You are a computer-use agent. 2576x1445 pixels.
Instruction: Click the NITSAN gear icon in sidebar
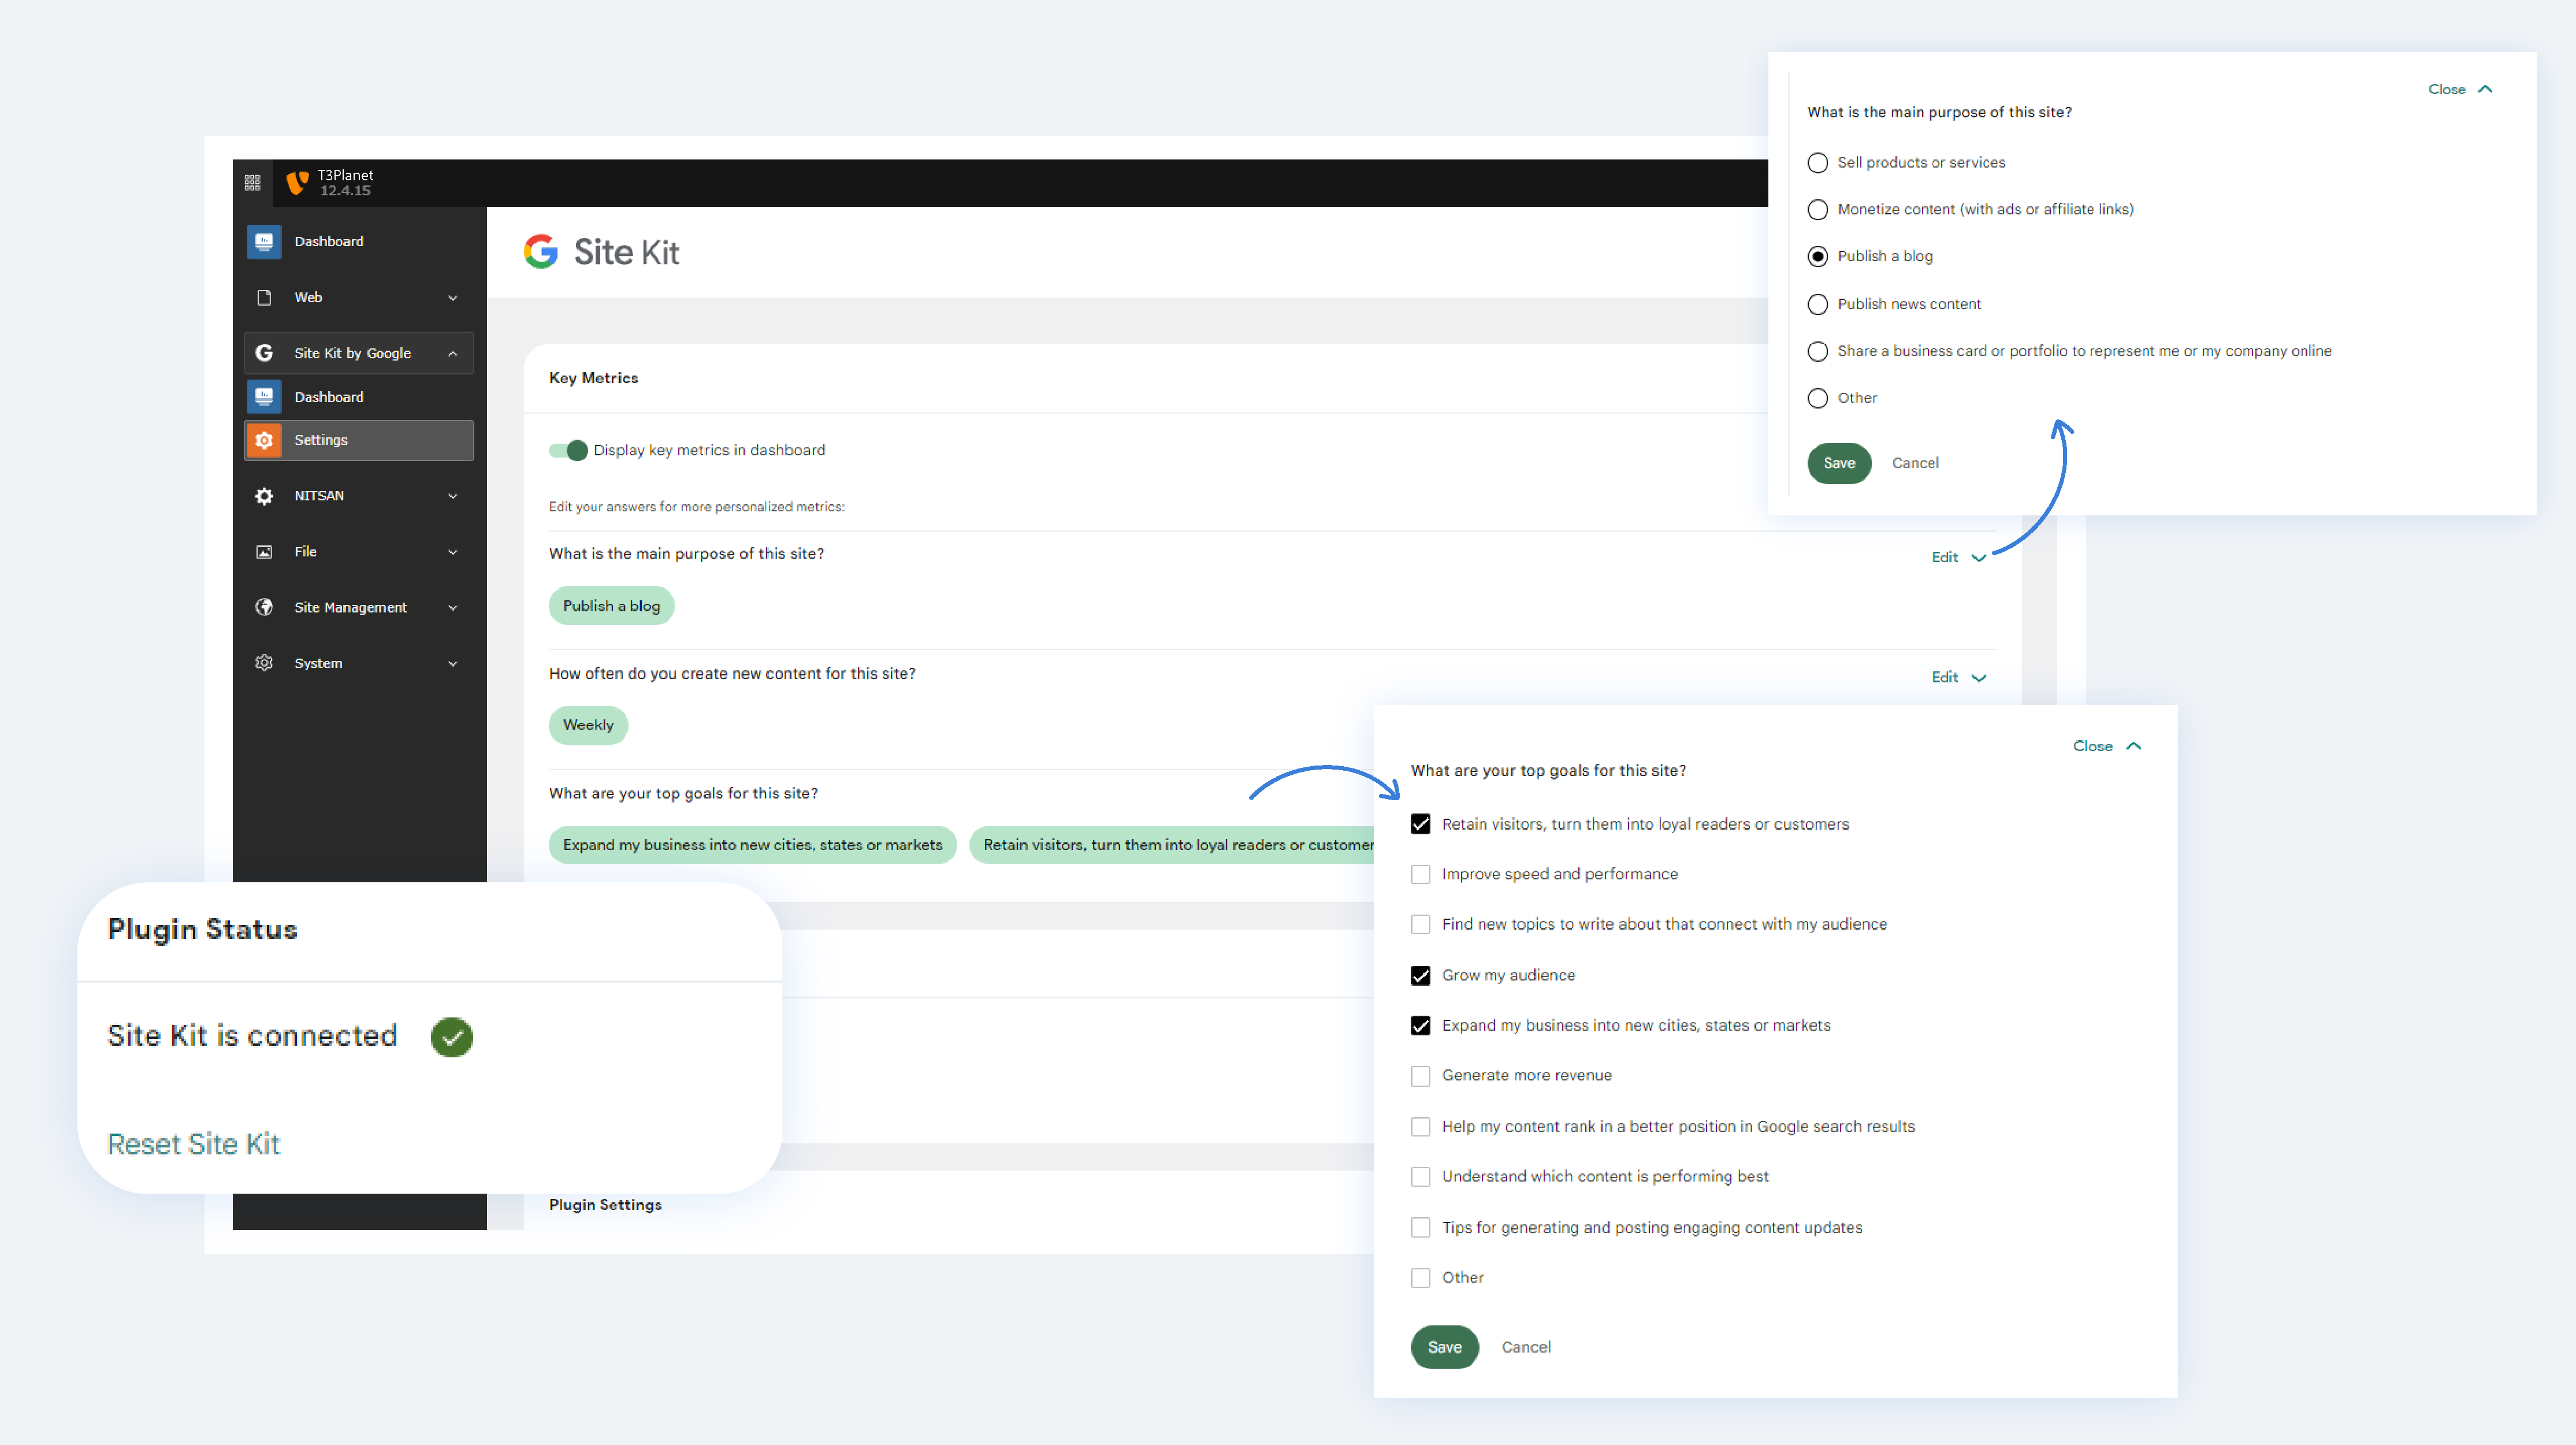(x=264, y=496)
